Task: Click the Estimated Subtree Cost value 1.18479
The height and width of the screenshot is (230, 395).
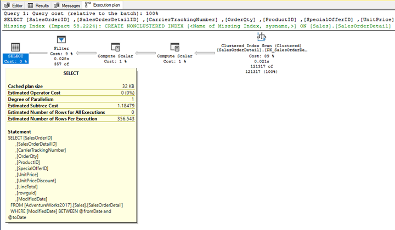Action: point(126,106)
